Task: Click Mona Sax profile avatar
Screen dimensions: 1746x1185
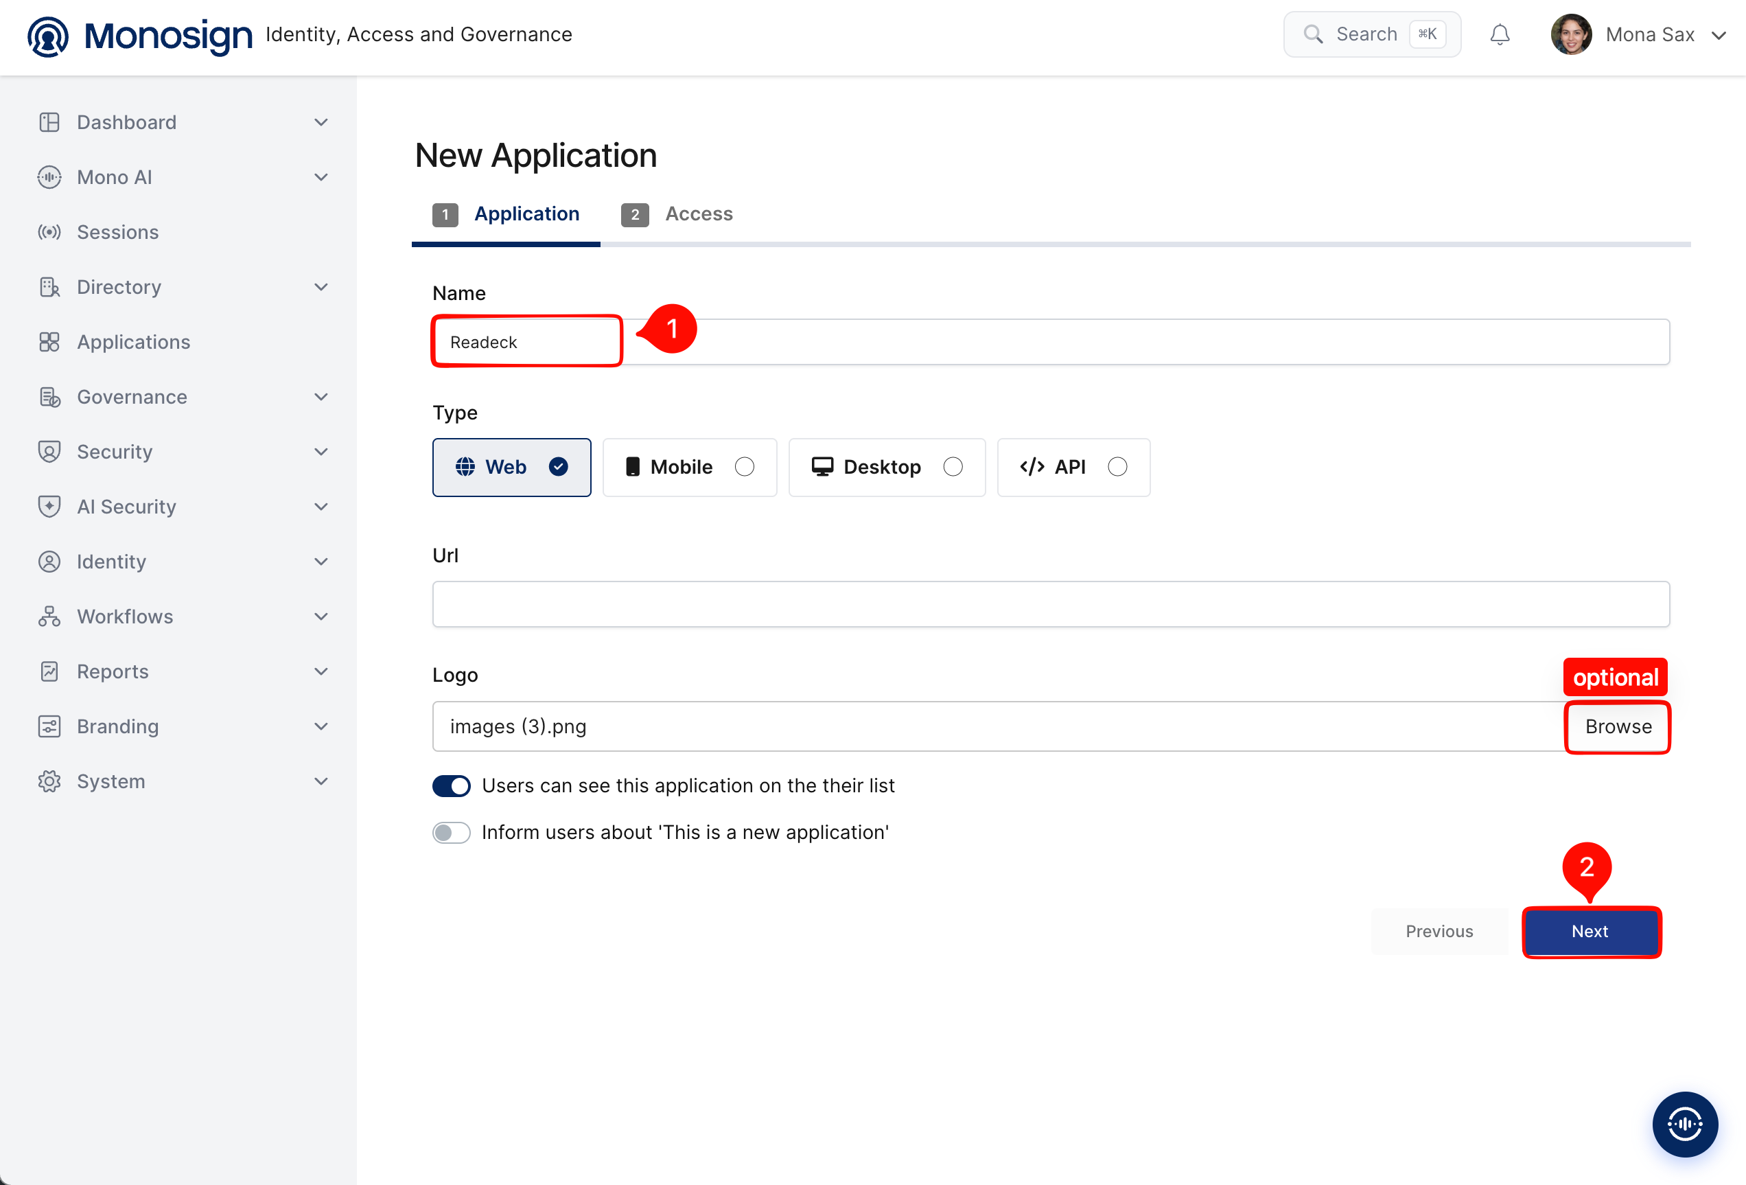Action: tap(1571, 34)
